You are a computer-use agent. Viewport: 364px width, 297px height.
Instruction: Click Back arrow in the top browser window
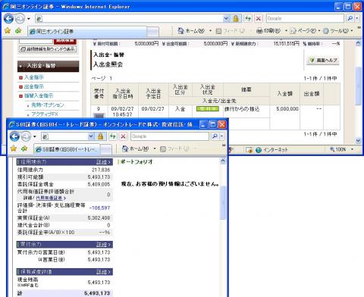click(x=9, y=18)
